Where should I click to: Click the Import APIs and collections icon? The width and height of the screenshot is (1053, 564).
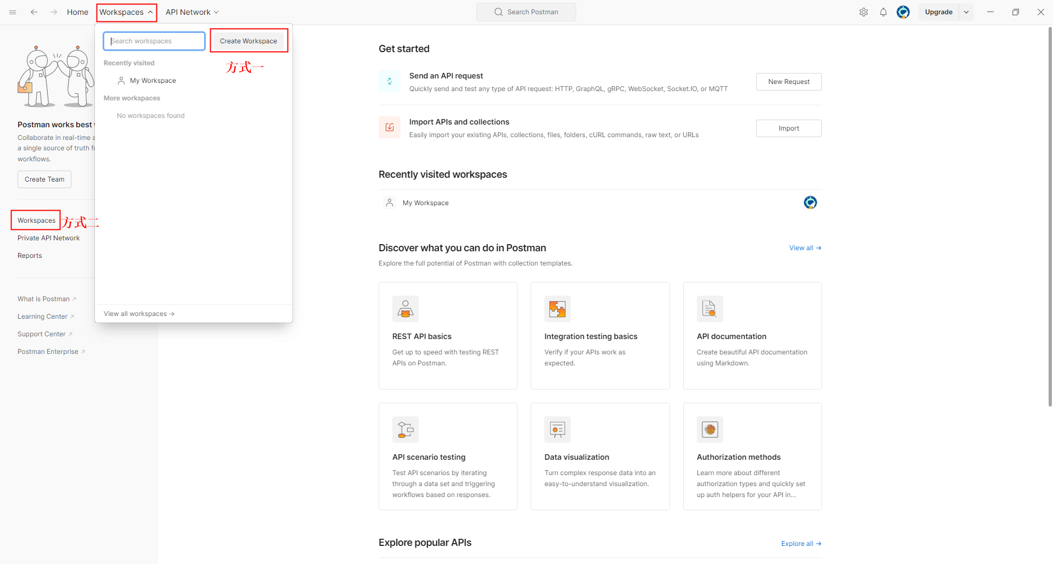(390, 127)
